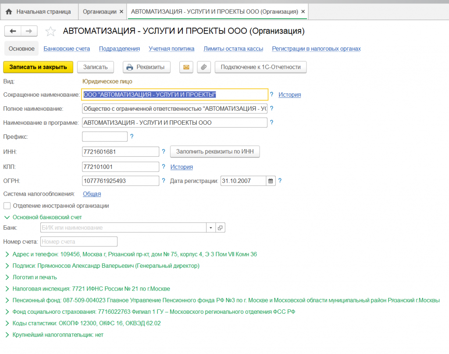
Task: Open Лимиты остатка кассы section
Action: click(233, 49)
